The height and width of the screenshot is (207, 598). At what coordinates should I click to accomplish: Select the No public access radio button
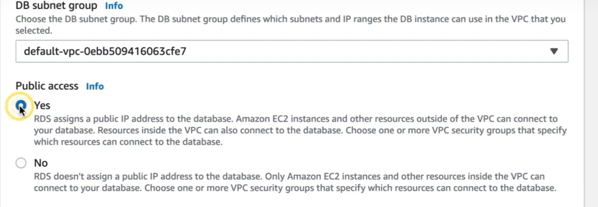click(x=21, y=163)
